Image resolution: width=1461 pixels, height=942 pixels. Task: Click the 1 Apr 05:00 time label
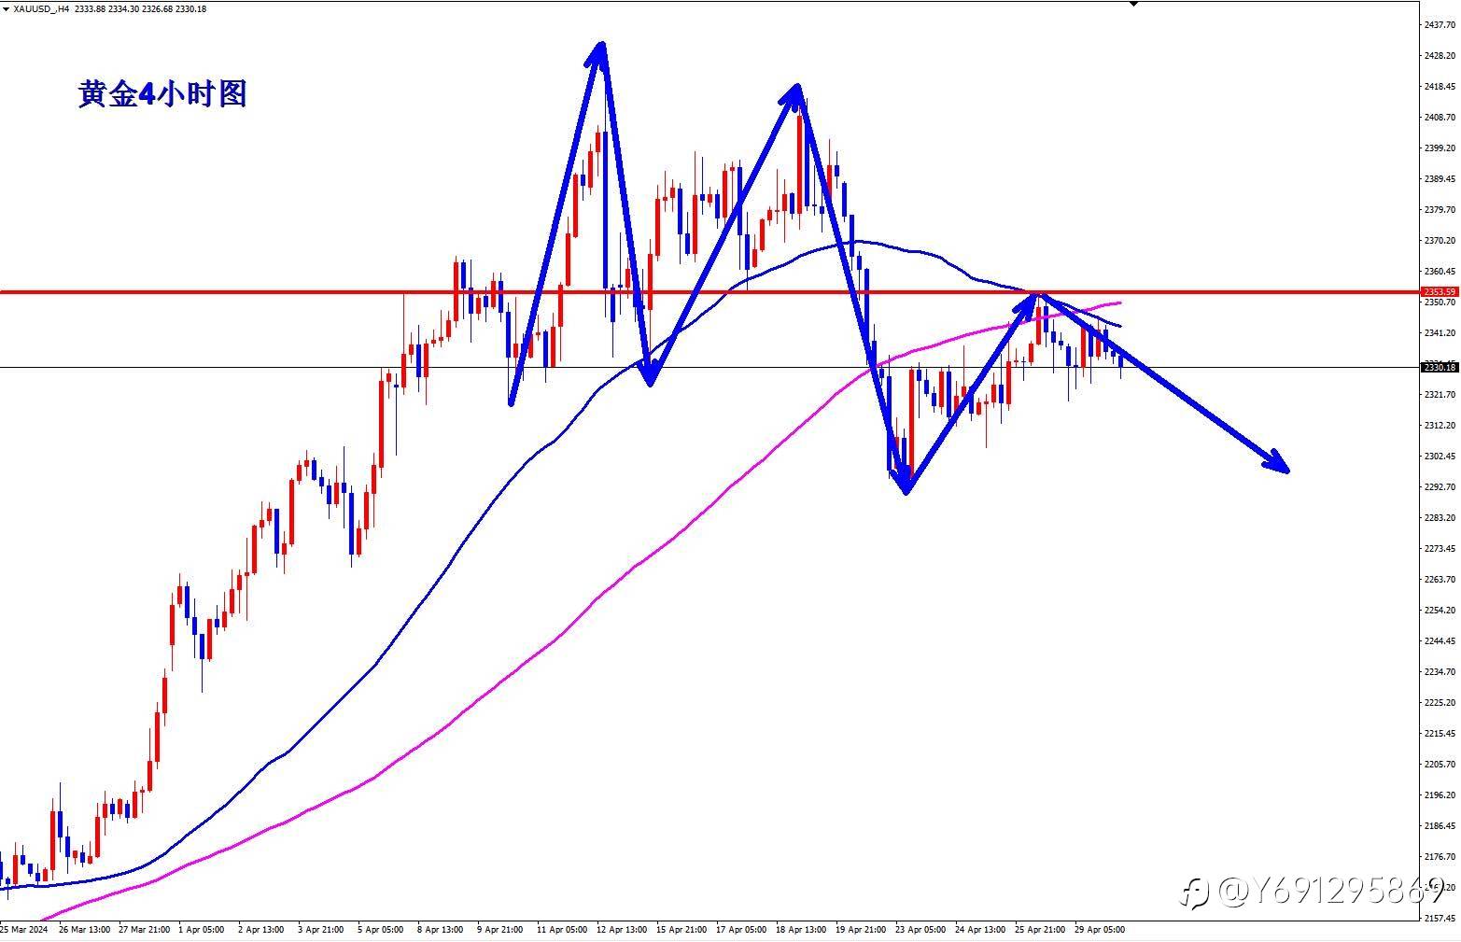pos(201,930)
